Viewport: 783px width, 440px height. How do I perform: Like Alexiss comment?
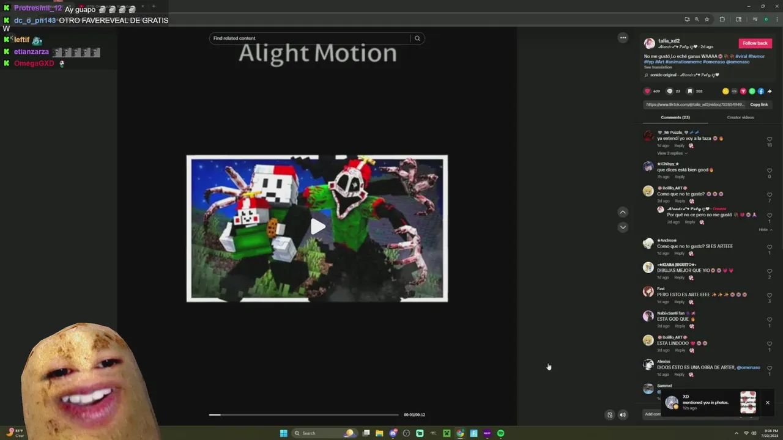(x=770, y=369)
